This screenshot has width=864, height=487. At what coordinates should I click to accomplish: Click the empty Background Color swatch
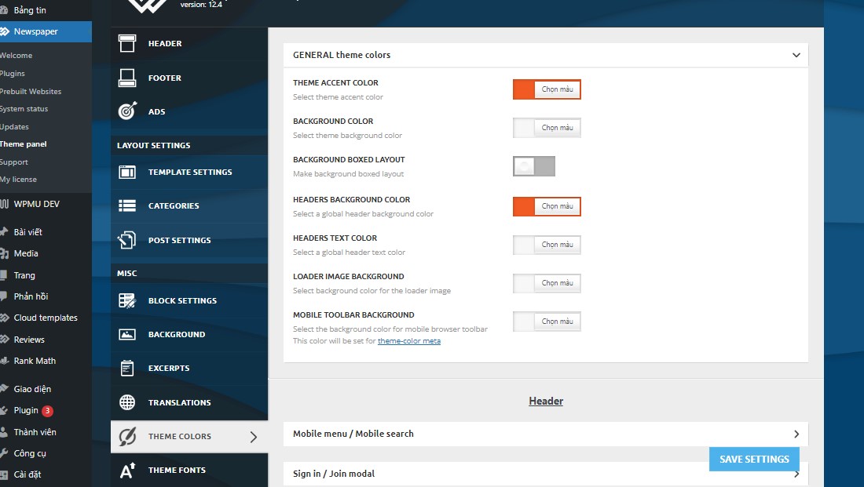[x=524, y=128]
